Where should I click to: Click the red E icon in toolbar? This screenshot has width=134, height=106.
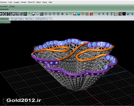[91, 14]
